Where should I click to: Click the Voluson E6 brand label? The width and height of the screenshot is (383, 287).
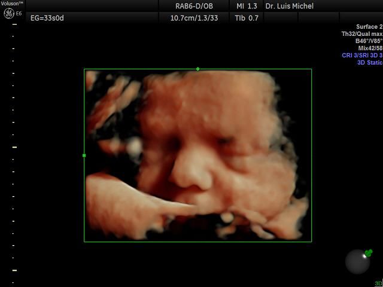tap(12, 4)
